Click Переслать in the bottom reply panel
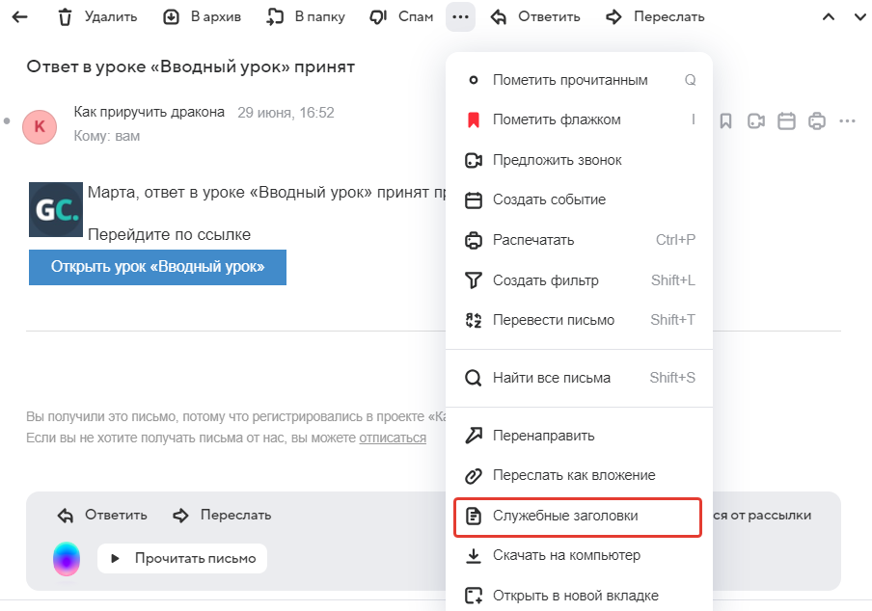 (x=222, y=516)
